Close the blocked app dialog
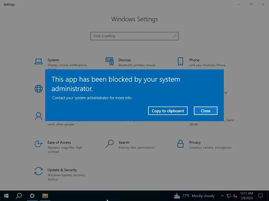 205,111
